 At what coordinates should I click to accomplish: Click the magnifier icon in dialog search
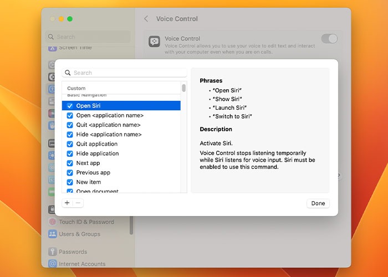[68, 73]
